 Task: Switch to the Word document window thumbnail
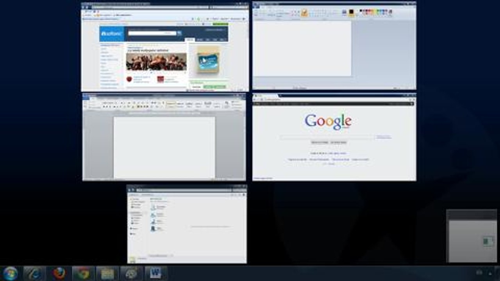pos(164,137)
